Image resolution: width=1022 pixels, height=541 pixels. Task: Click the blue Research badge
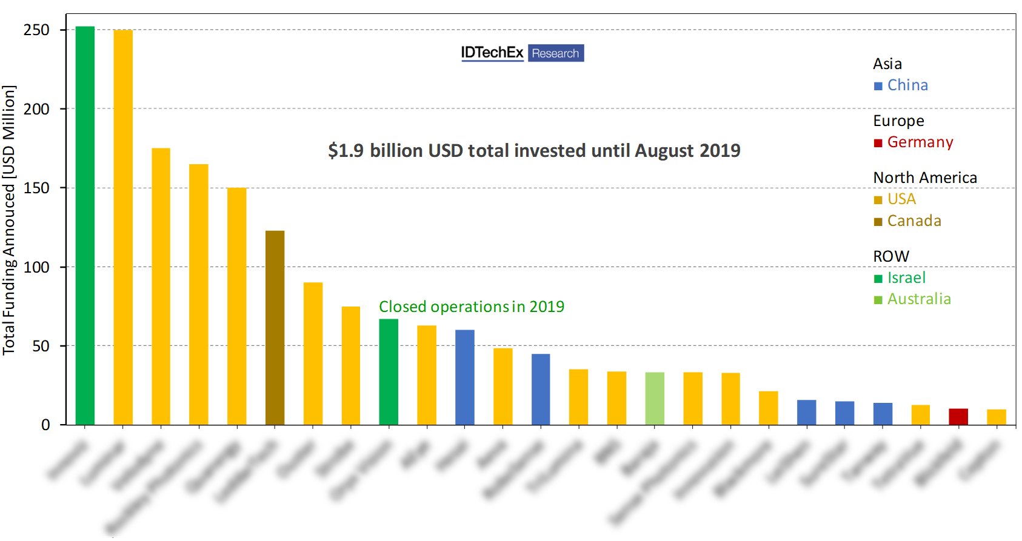555,53
